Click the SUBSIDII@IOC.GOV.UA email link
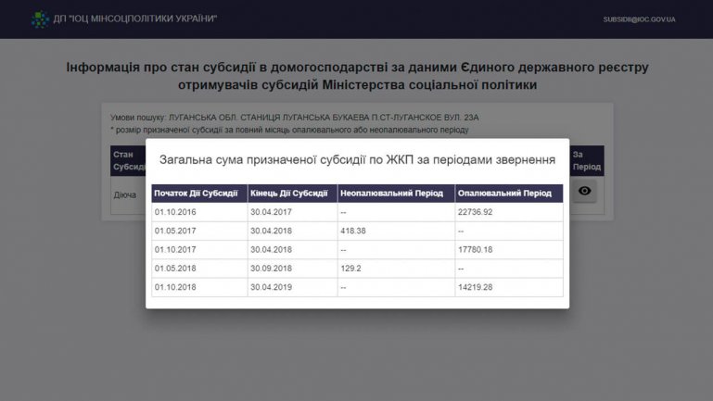The image size is (713, 401). pos(639,19)
